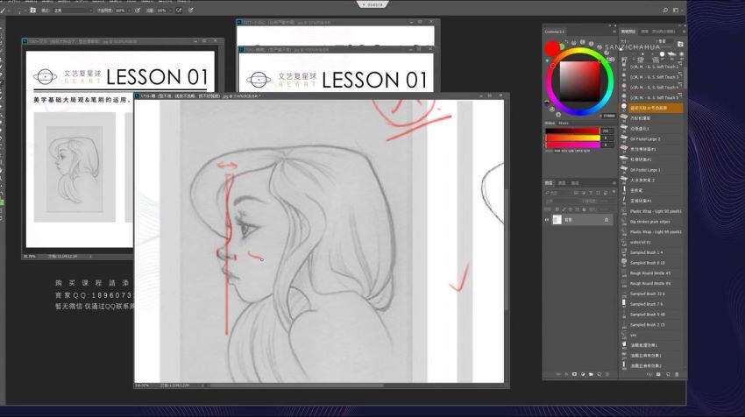Click the brush settings panel icon in options bar
Viewport: 745px width, 417px height.
pos(33,11)
